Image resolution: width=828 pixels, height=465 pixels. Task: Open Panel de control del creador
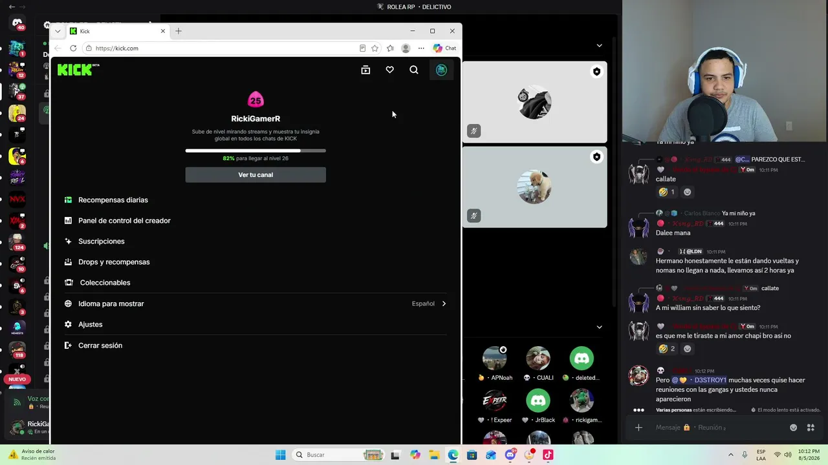[x=124, y=221]
